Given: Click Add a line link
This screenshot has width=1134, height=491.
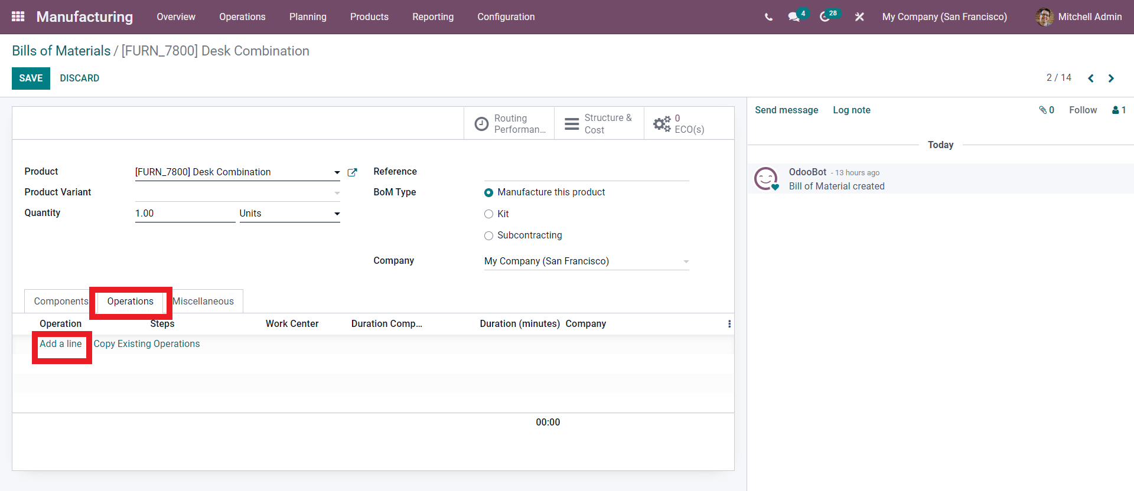Looking at the screenshot, I should coord(61,344).
